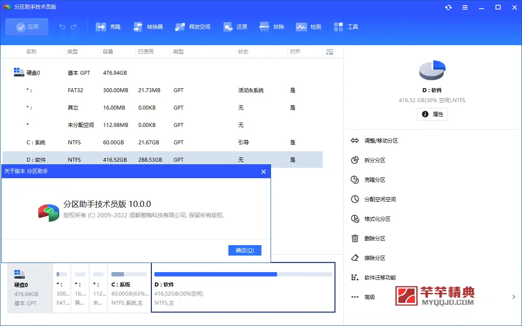The width and height of the screenshot is (522, 326).
Task: Open the 工具 (Tools) toolbar menu
Action: tap(346, 27)
